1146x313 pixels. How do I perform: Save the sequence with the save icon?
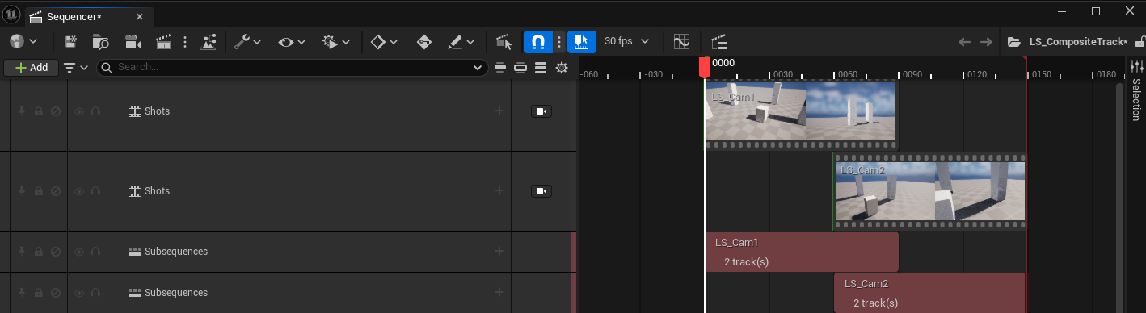click(x=70, y=41)
